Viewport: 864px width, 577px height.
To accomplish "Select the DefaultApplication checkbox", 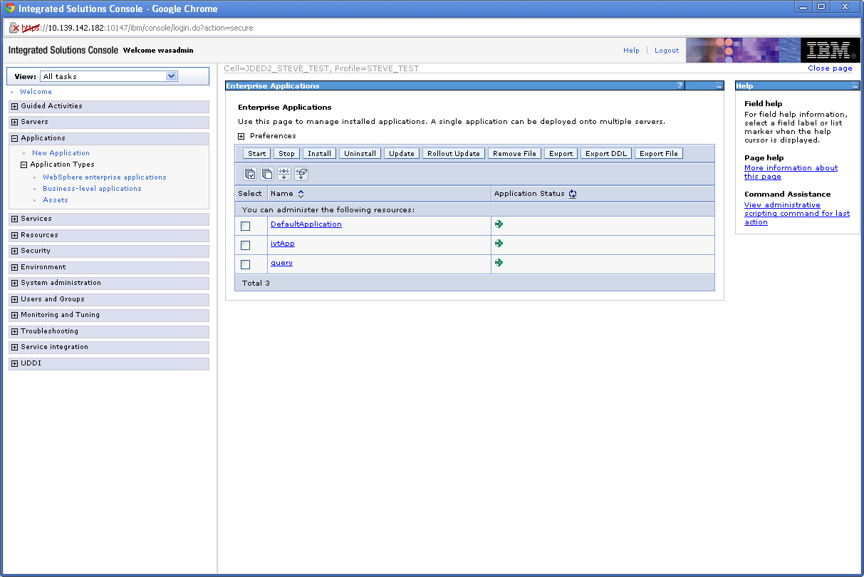I will coord(246,226).
